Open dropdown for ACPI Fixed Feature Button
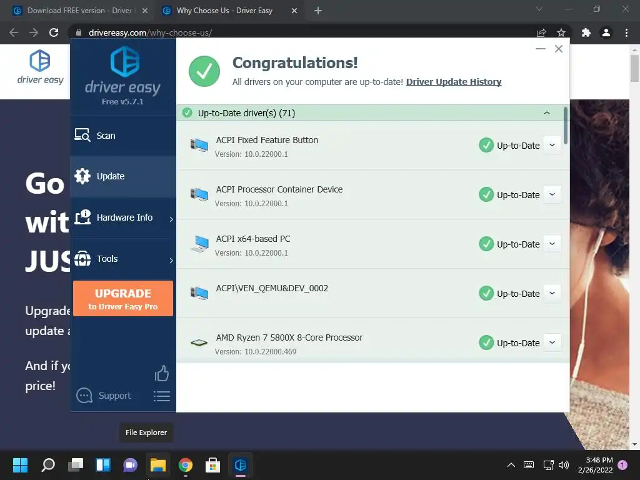The width and height of the screenshot is (640, 480). tap(552, 145)
